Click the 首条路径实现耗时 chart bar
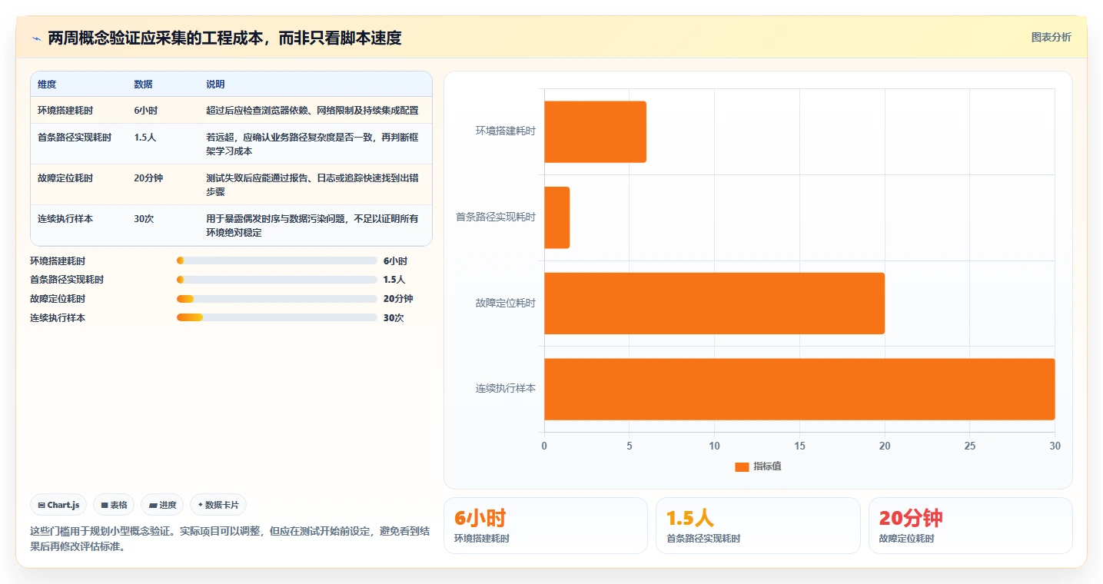The width and height of the screenshot is (1103, 584). 556,217
